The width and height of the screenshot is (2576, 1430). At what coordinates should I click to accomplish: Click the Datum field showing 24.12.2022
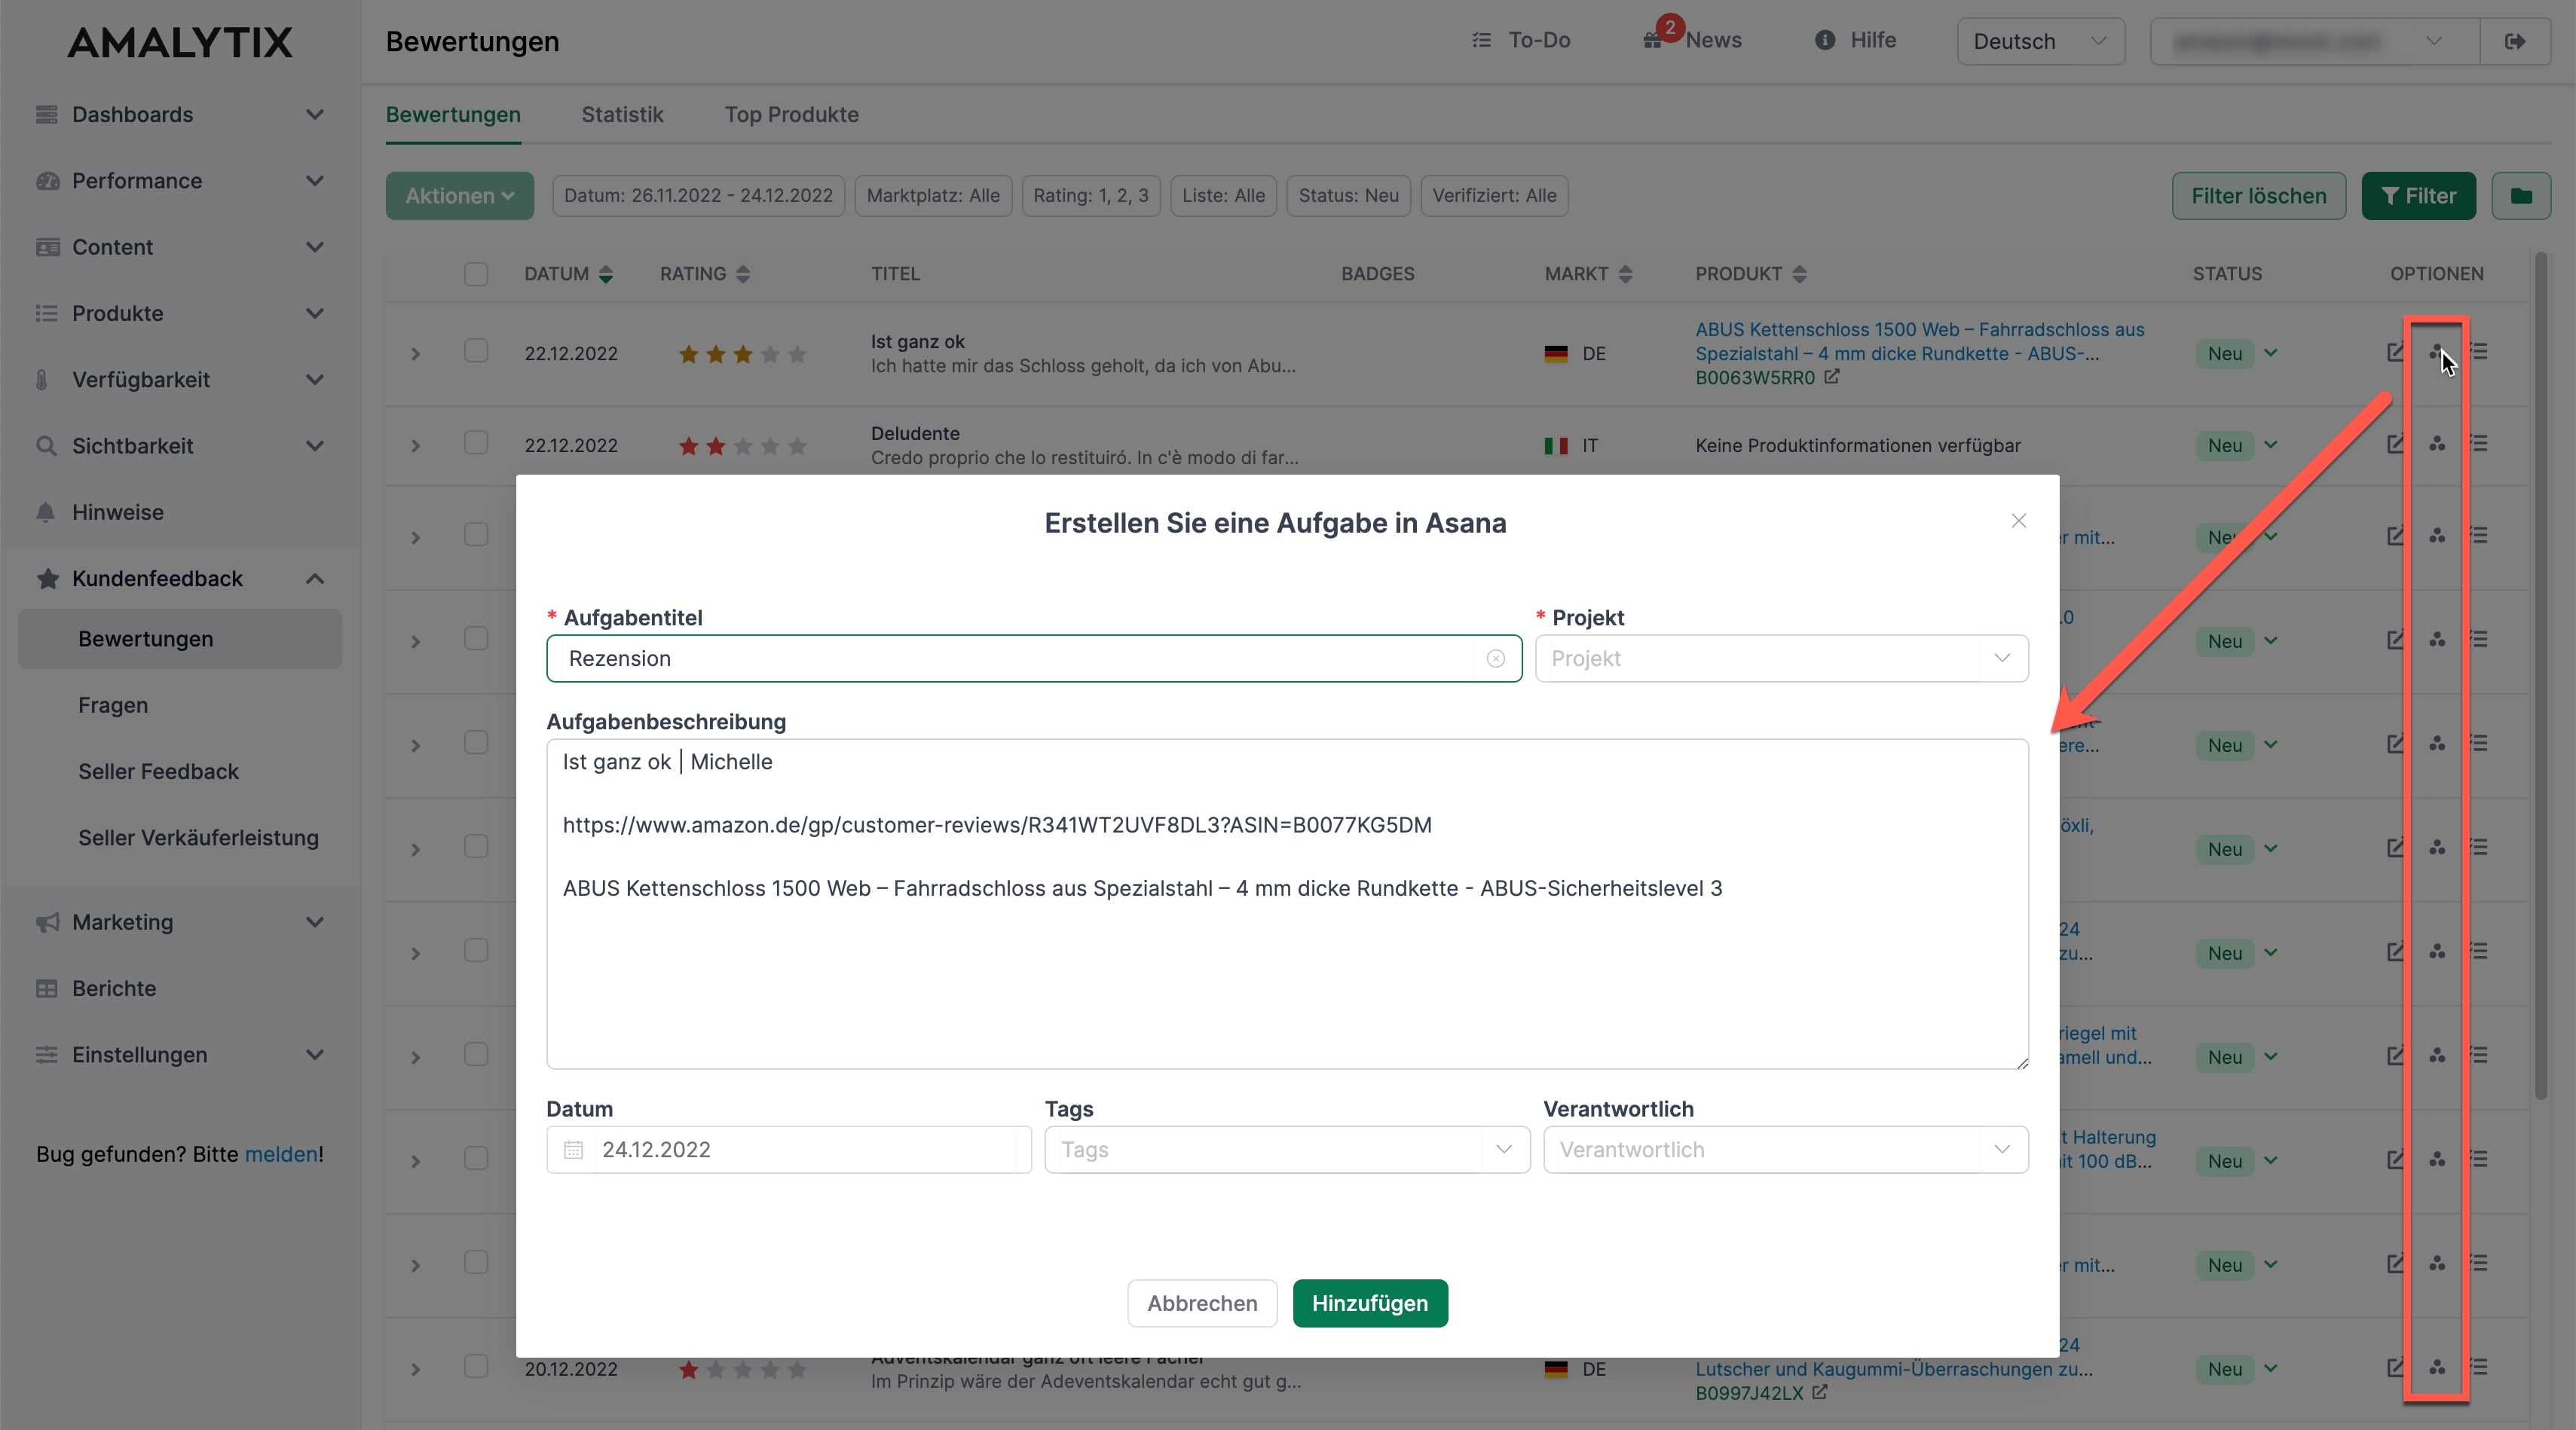pos(788,1149)
